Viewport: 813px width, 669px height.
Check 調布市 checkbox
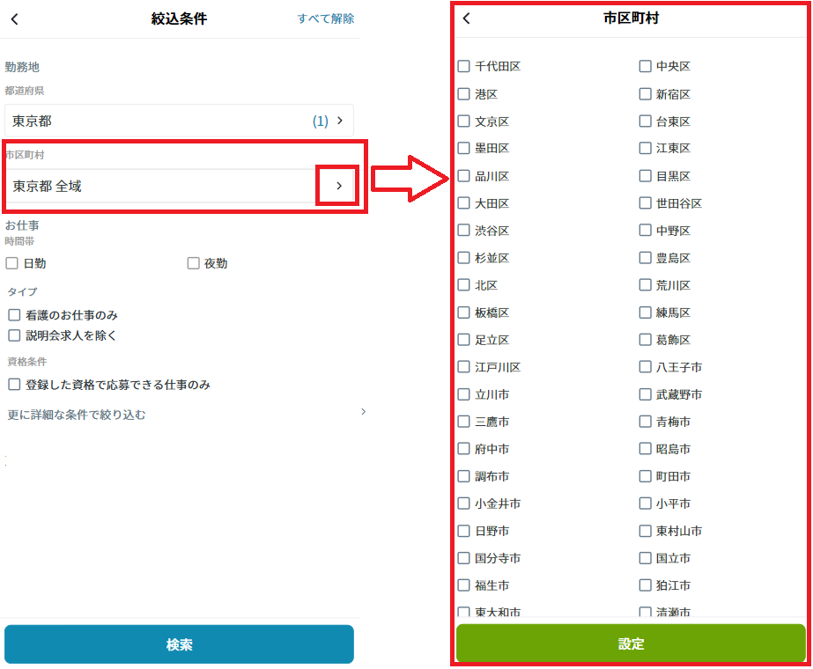tap(463, 476)
